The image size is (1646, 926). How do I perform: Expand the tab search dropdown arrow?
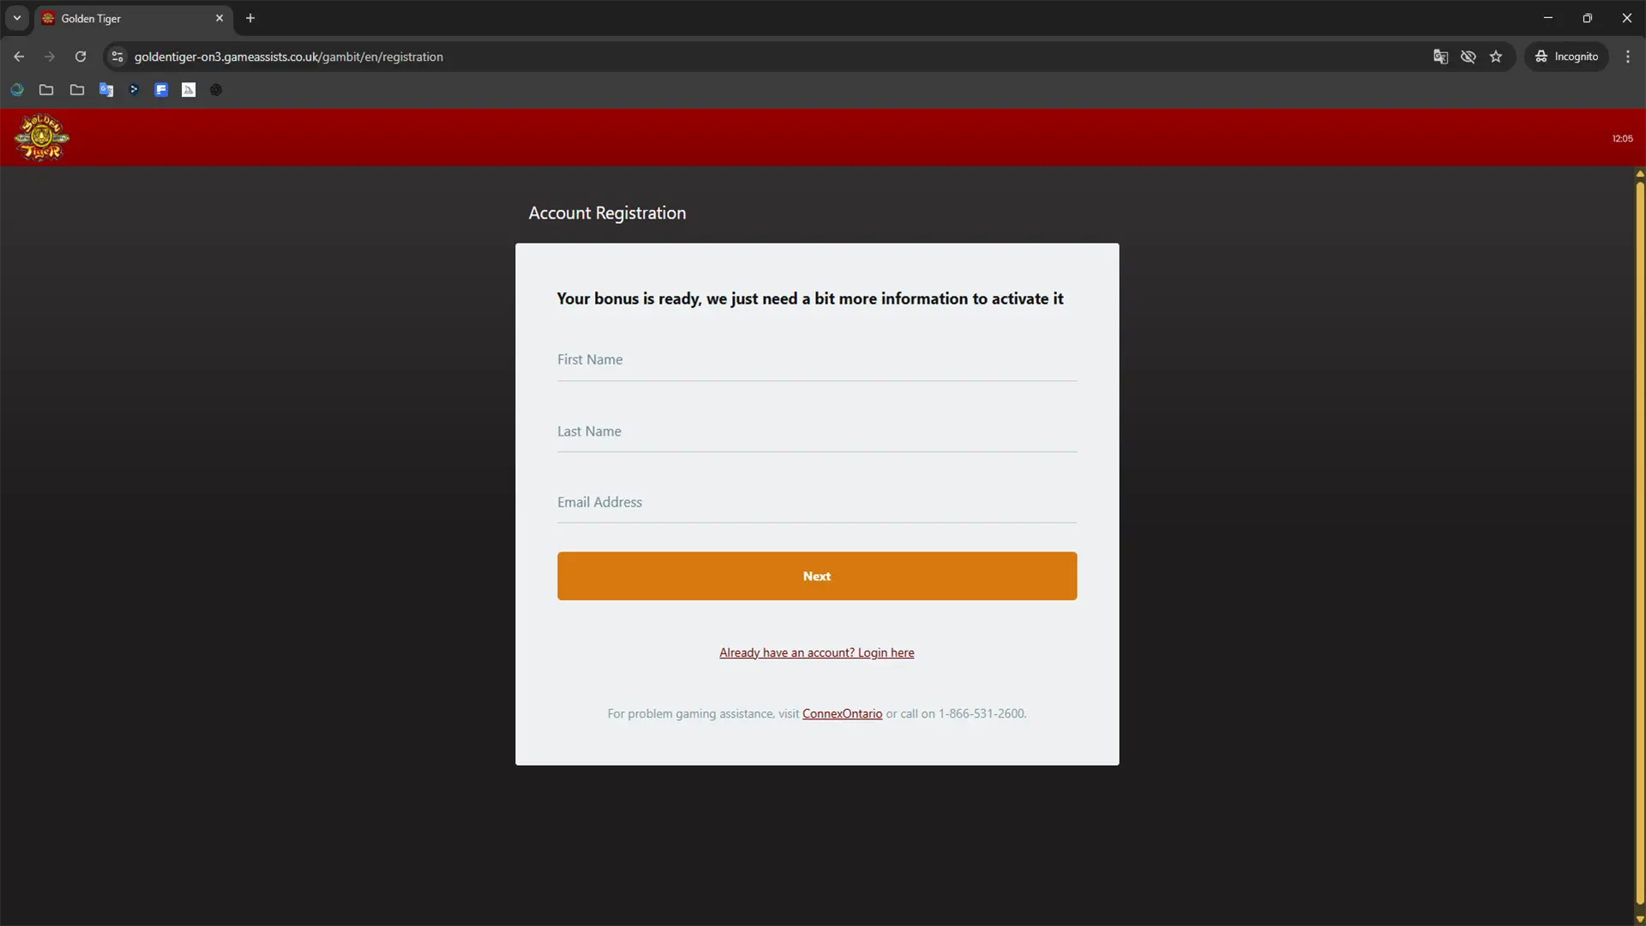pyautogui.click(x=17, y=18)
